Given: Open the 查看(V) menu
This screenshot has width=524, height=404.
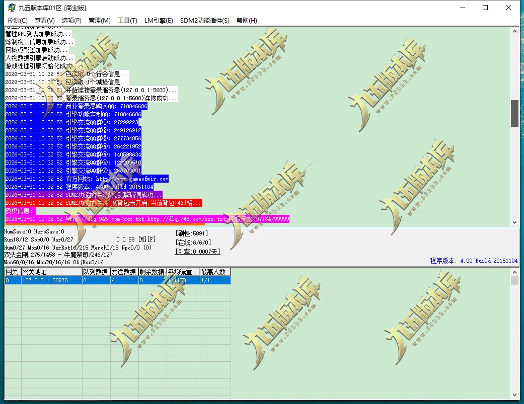Looking at the screenshot, I should [44, 20].
